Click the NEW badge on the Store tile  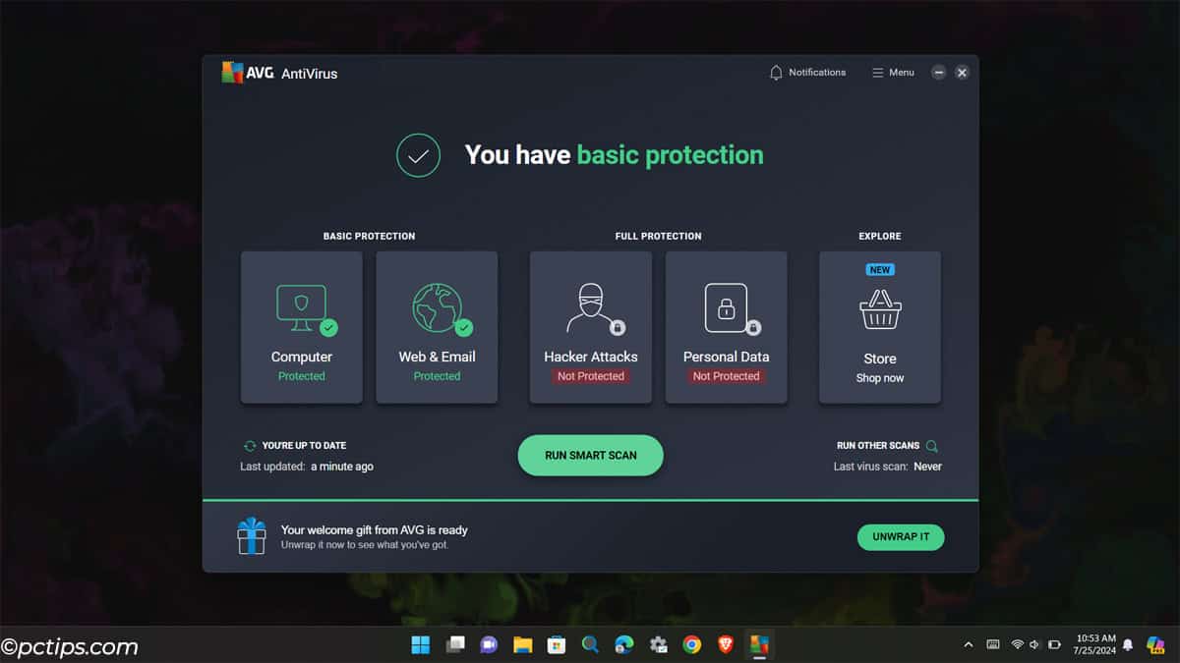tap(879, 269)
